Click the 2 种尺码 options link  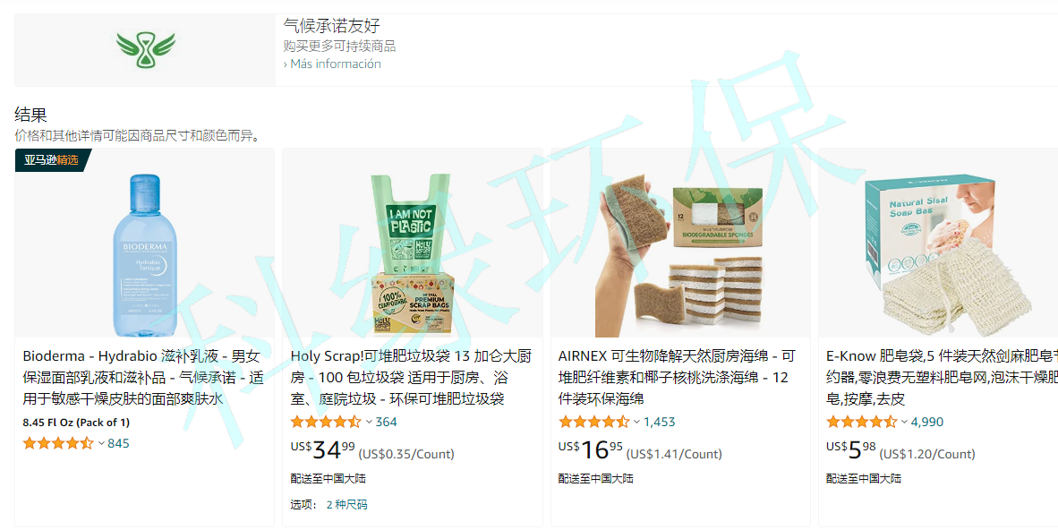346,504
